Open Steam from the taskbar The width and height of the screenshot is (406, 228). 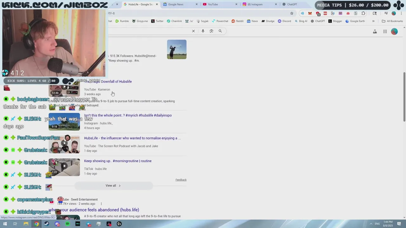point(47,224)
